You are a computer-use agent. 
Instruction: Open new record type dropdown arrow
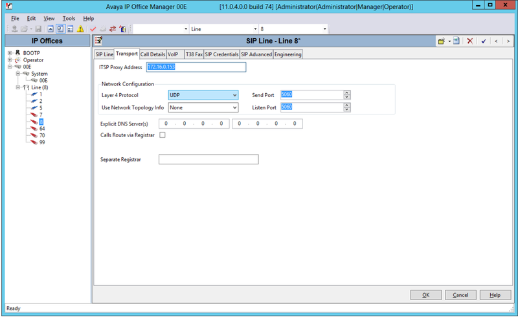[449, 41]
